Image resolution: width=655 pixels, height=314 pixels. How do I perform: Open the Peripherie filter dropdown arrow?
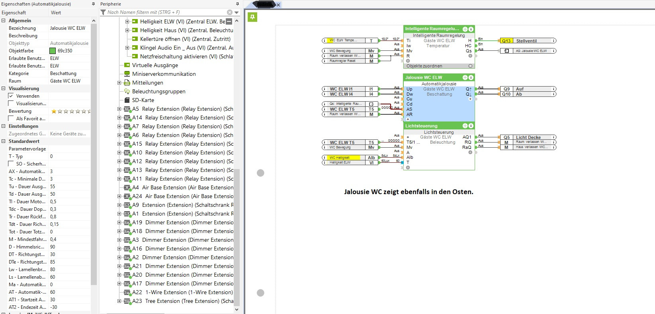237,12
